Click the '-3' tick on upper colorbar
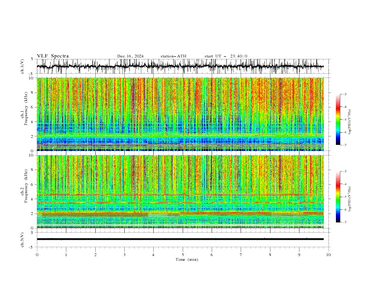This screenshot has height=286, width=370. [344, 94]
